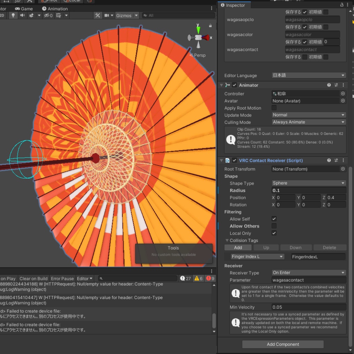Disable the Apply Root Motion checkbox
Image resolution: width=354 pixels, height=354 pixels.
(274, 108)
